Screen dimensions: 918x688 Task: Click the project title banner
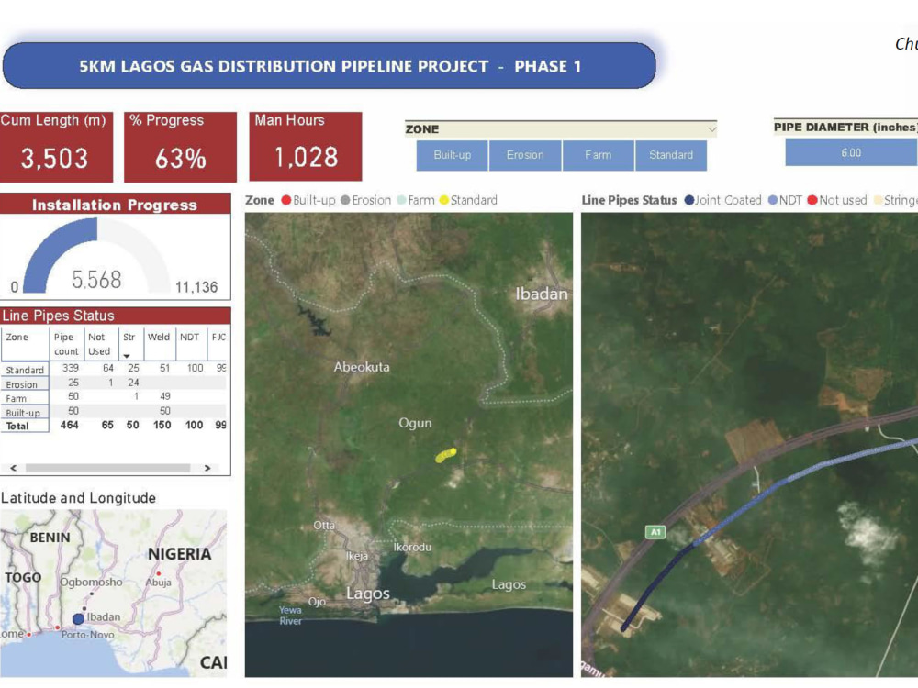pos(329,65)
